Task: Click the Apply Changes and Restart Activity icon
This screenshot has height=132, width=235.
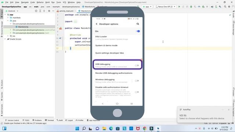Action: coord(183,7)
